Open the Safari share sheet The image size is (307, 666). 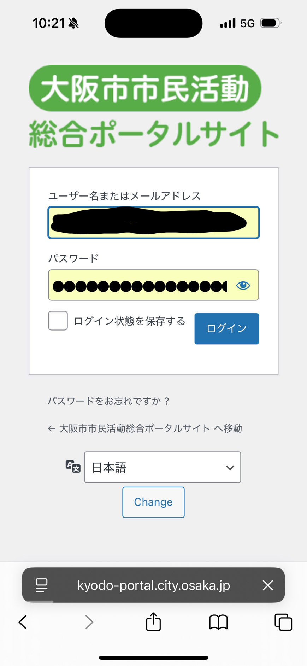pyautogui.click(x=153, y=621)
